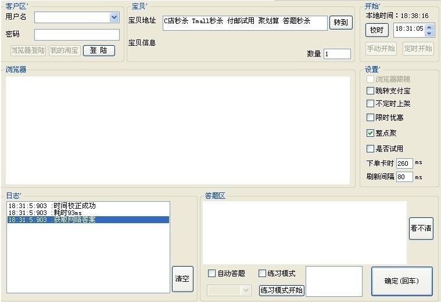Enable the 跳转支付宝 checkbox
Image resolution: width=441 pixels, height=302 pixels.
(371, 91)
